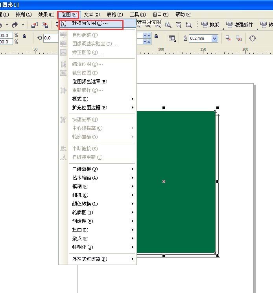This screenshot has height=293, width=273.
Task: Open the 工具(O) menu
Action: coord(138,15)
